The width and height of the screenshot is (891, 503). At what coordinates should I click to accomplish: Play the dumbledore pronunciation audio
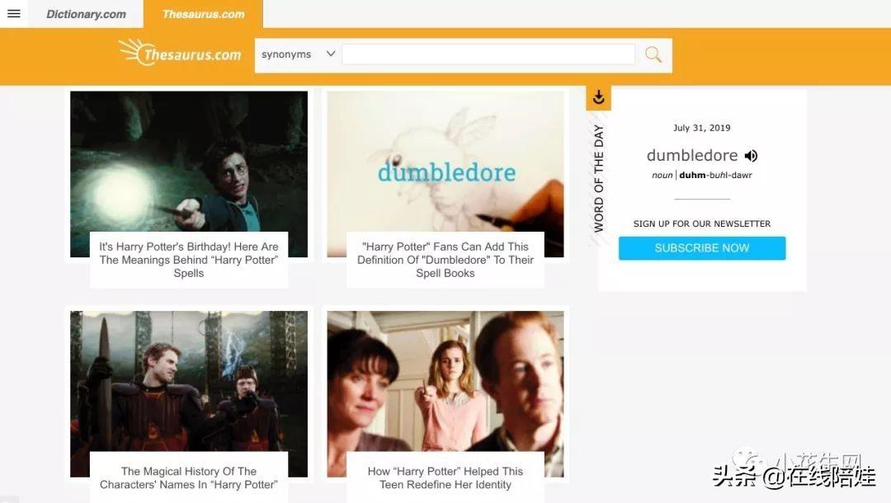(752, 156)
